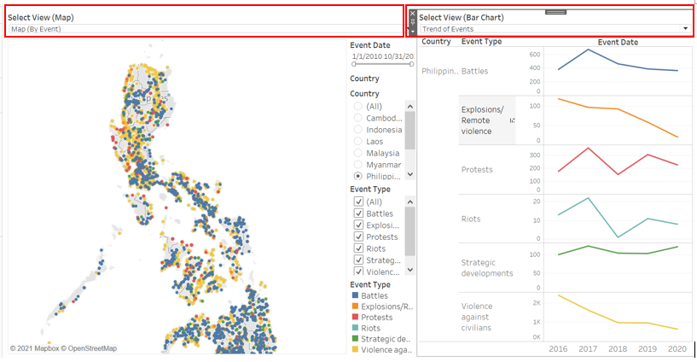Click the drag handle above the Bar Chart selector
Viewport: 697px width, 362px height.
[x=556, y=11]
